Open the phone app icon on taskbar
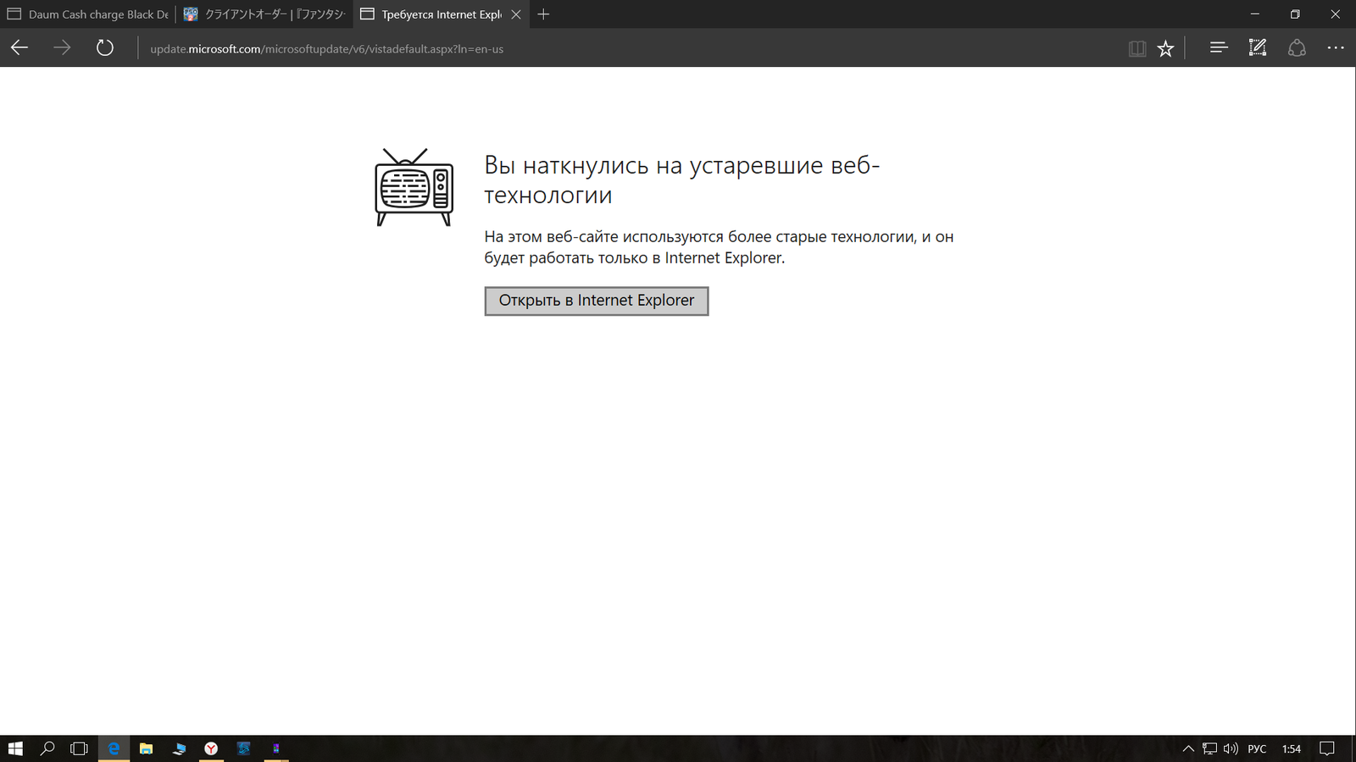The image size is (1356, 762). tap(276, 748)
